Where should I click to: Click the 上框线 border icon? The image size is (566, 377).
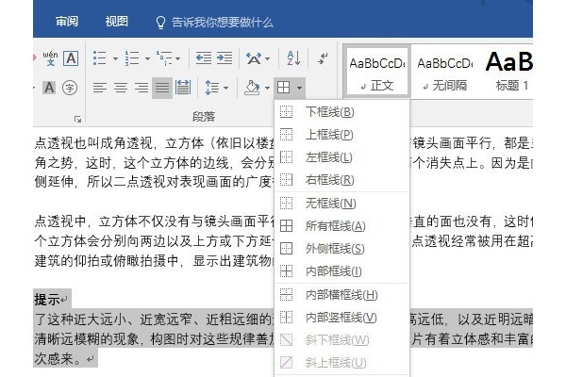[286, 135]
